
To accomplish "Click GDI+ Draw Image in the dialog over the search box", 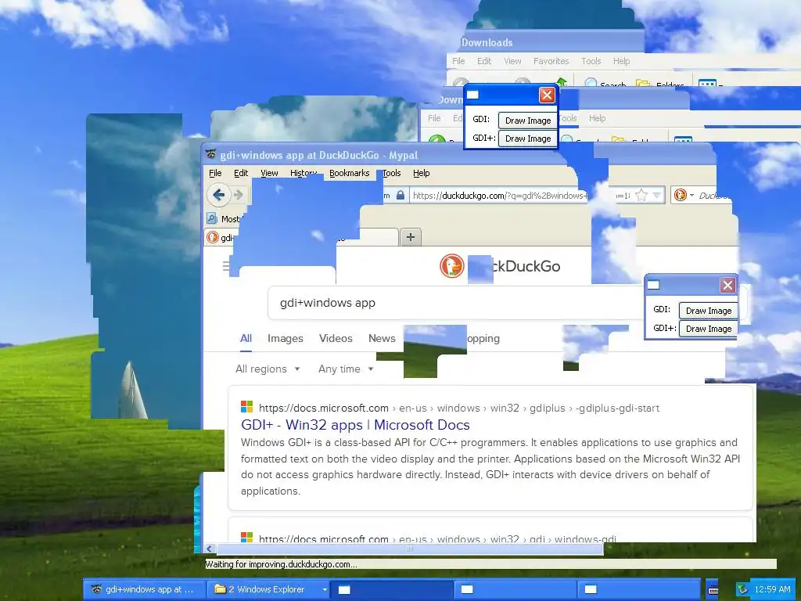I will [709, 329].
